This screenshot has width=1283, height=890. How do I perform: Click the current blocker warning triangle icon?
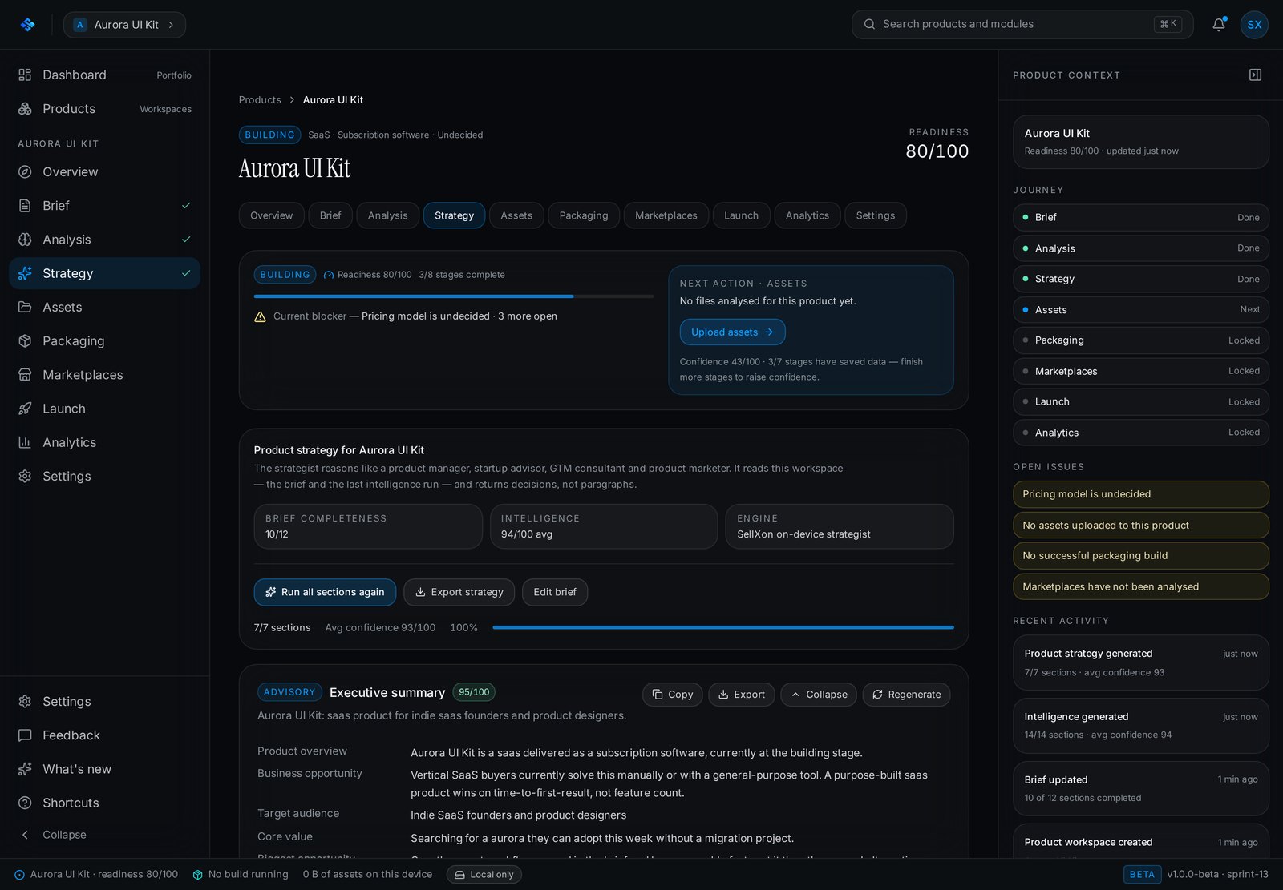[x=260, y=316]
